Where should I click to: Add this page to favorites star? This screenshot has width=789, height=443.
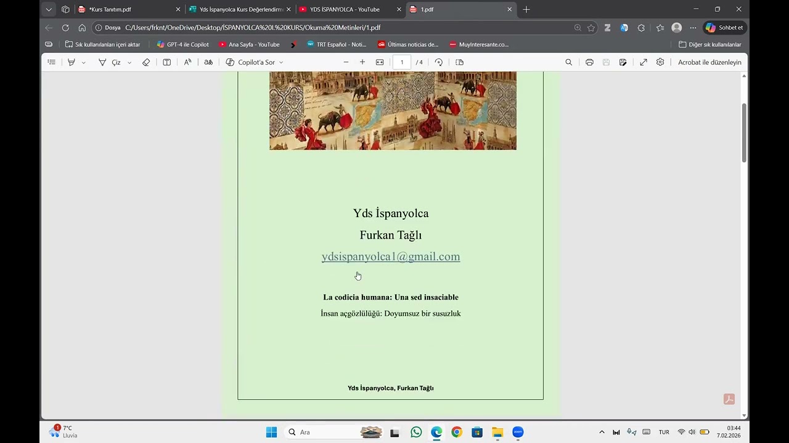coord(591,28)
